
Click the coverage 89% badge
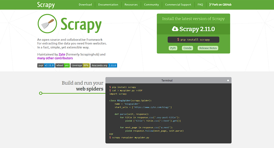[x=80, y=65]
